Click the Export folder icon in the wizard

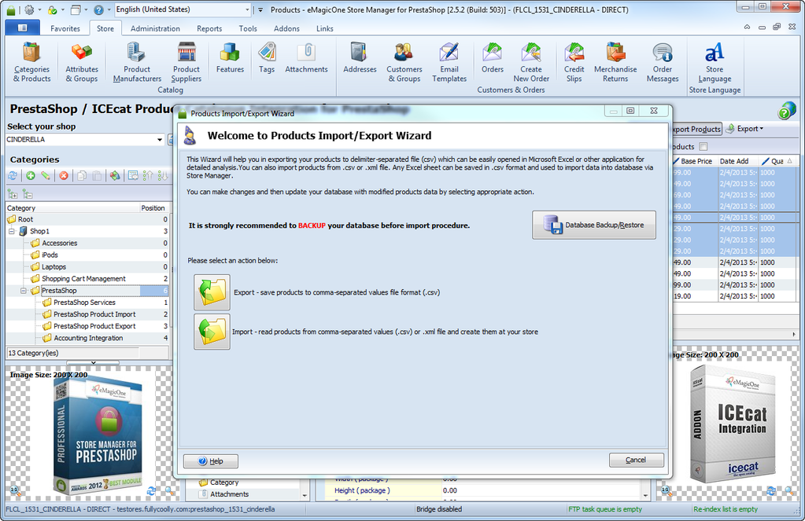click(212, 292)
